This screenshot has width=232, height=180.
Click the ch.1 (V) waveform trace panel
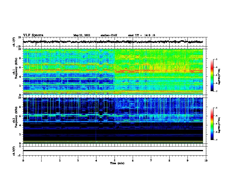(x=115, y=42)
